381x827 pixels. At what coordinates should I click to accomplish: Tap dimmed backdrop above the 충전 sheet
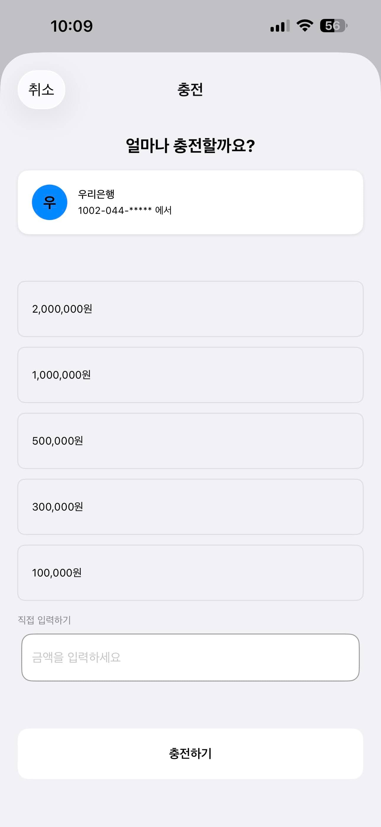click(190, 42)
